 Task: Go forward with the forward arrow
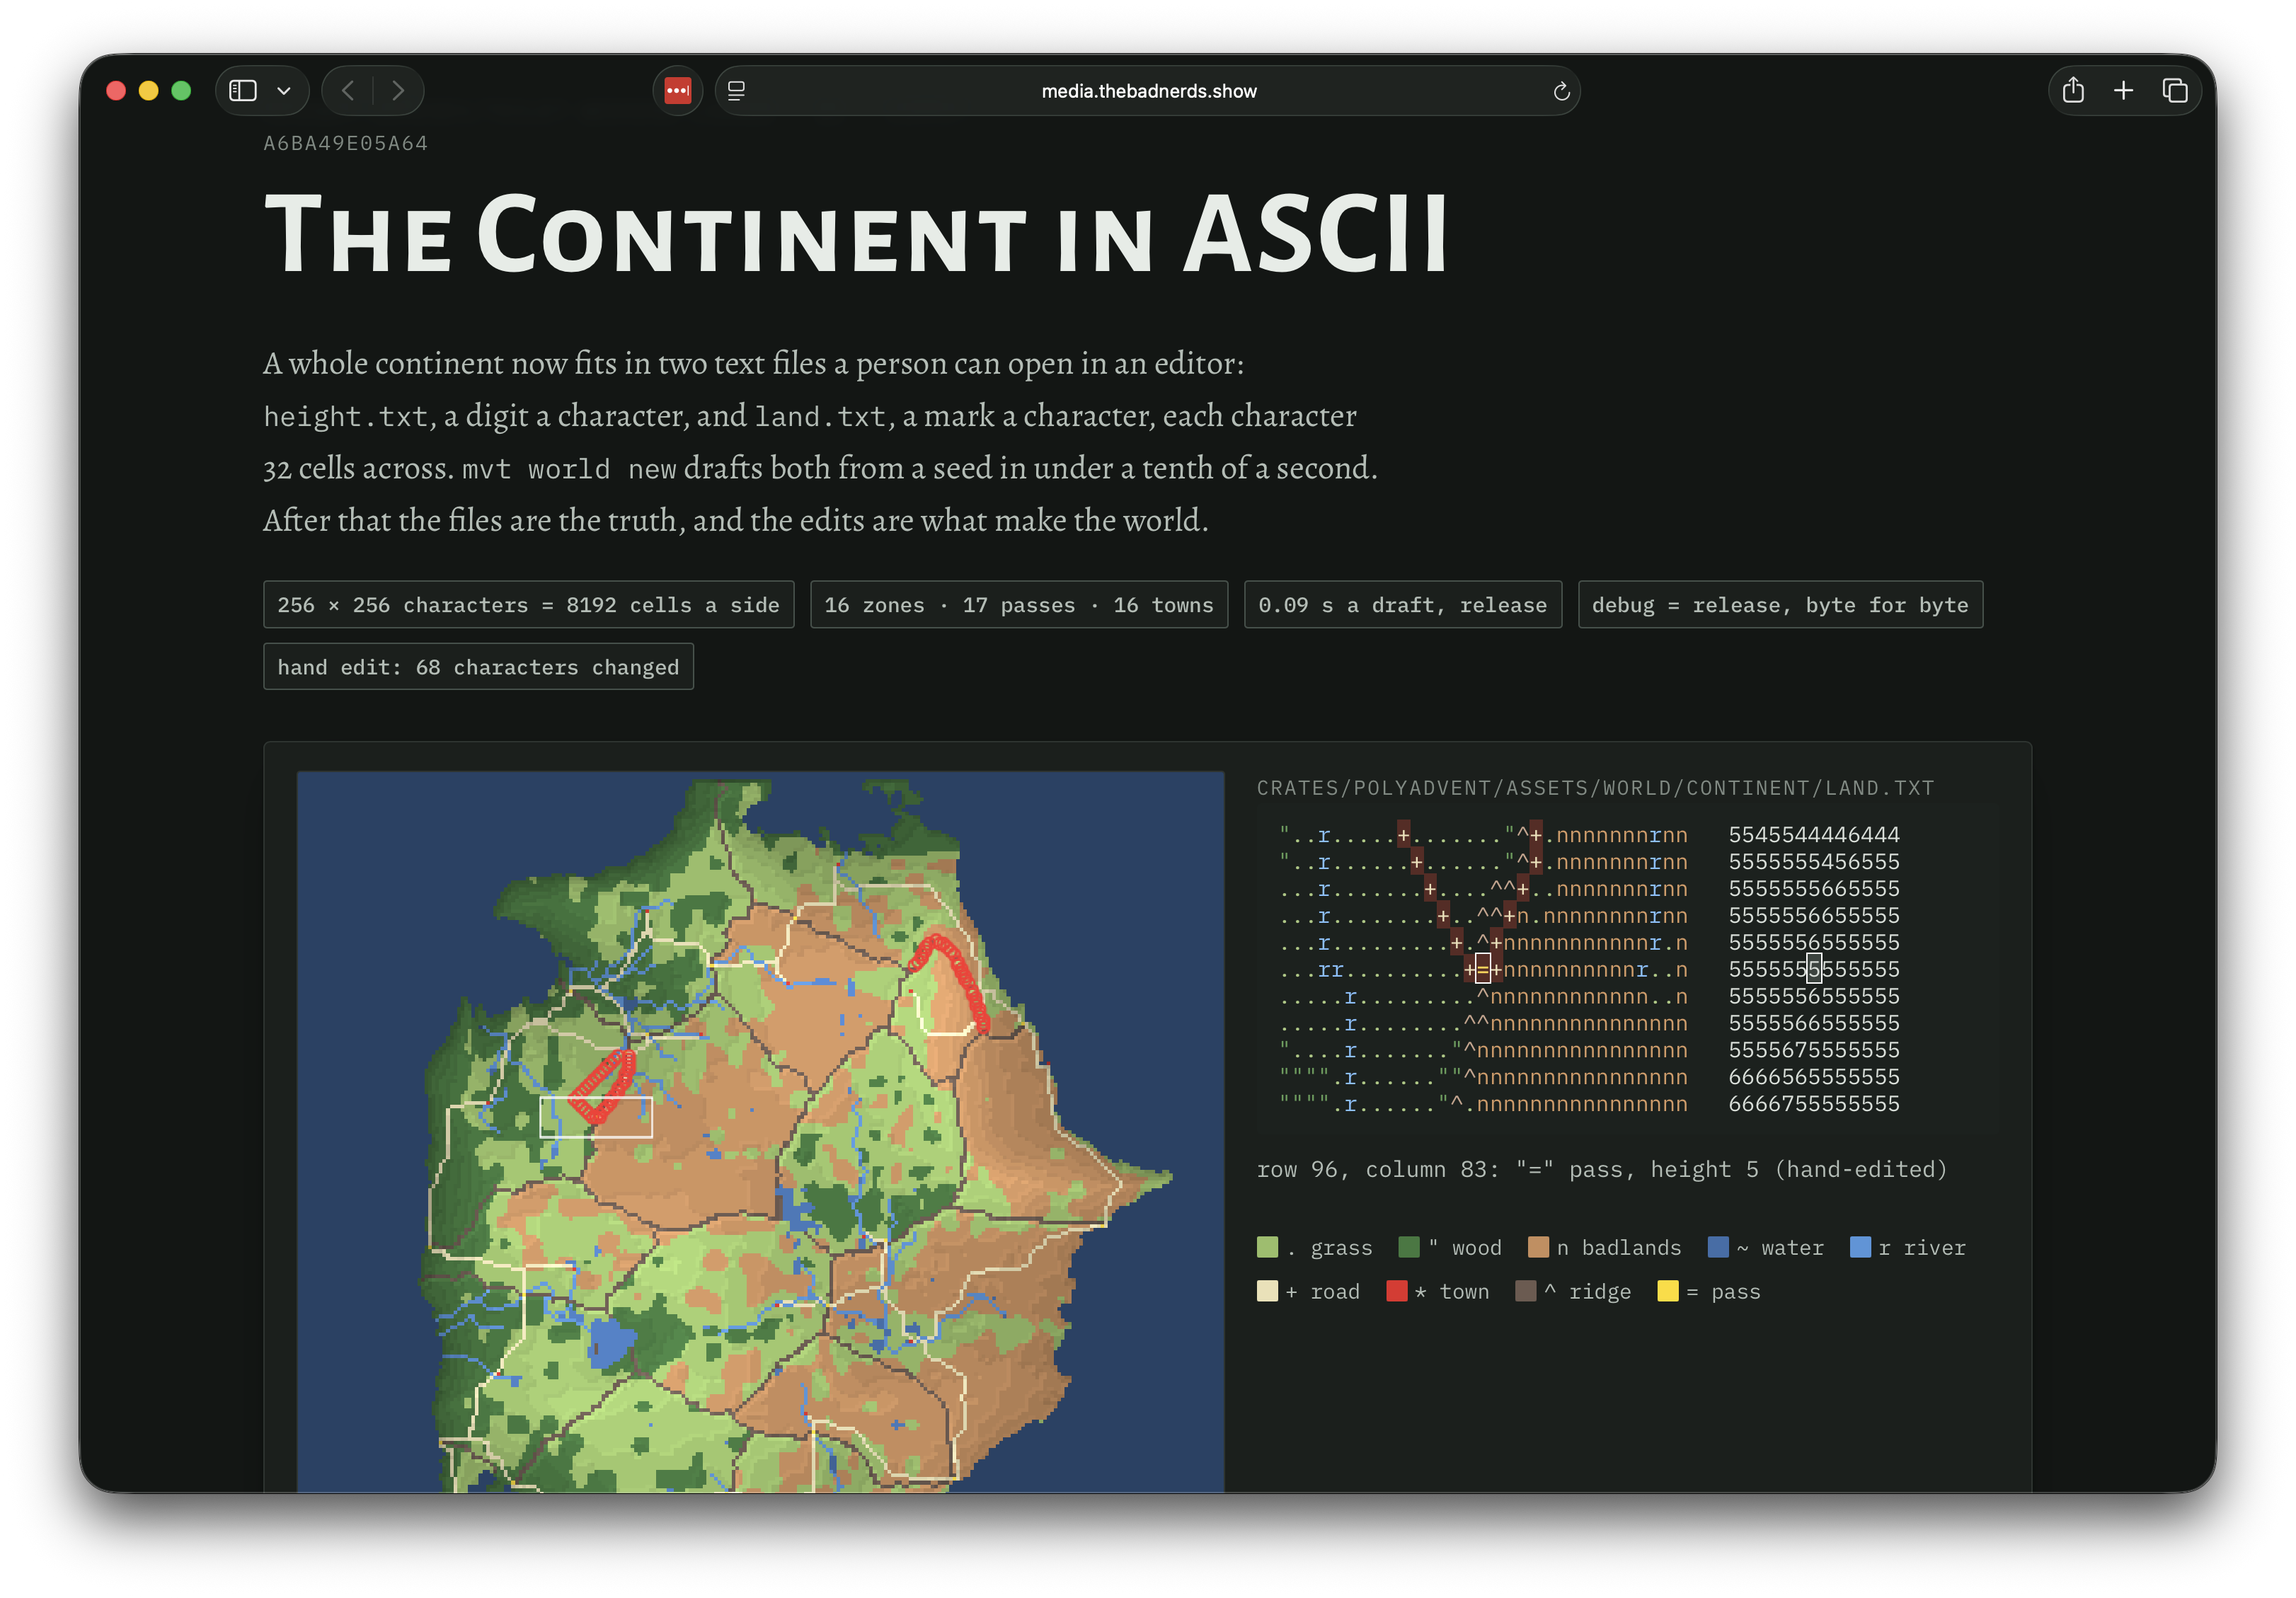pos(398,91)
